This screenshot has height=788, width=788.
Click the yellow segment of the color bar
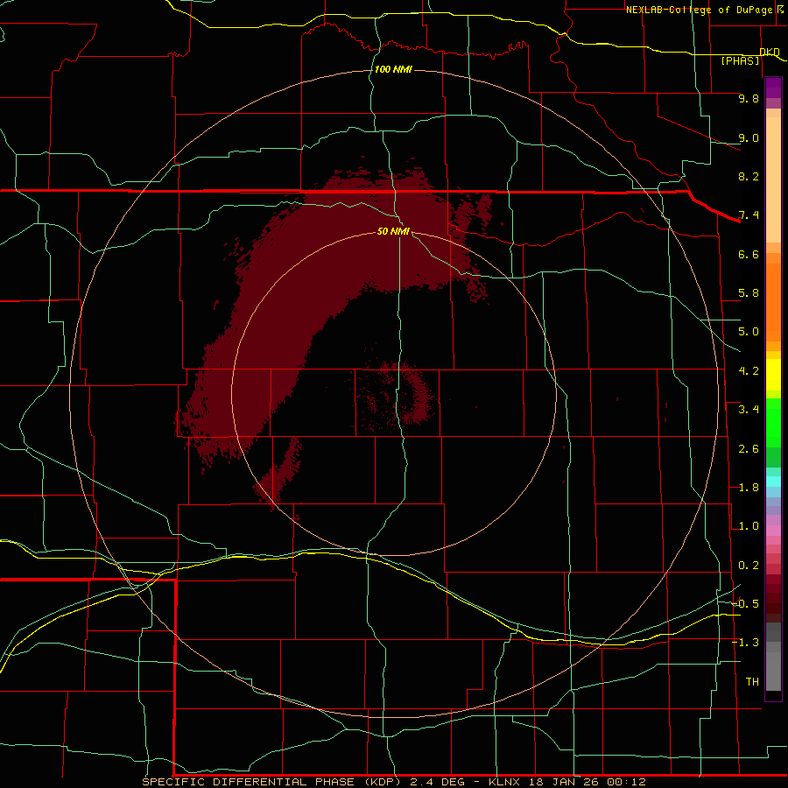773,375
